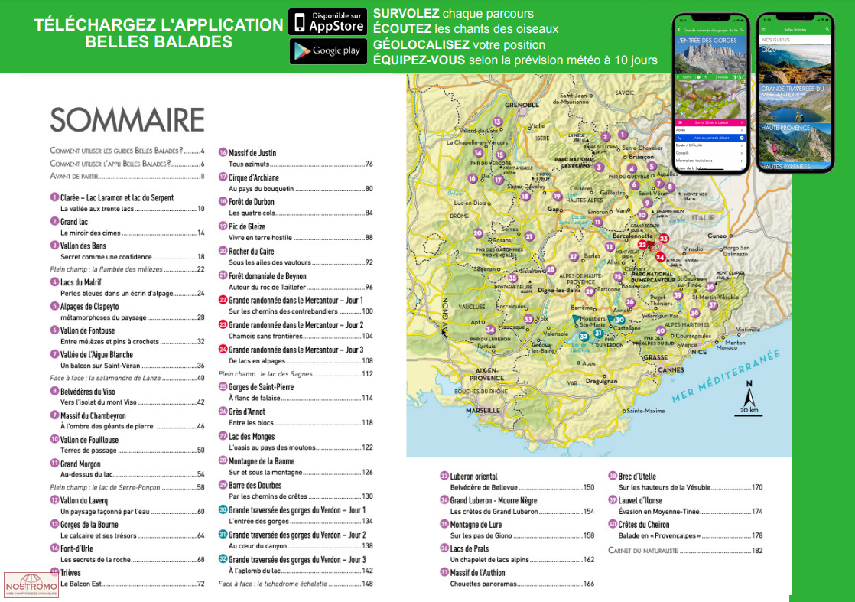855x602 pixels.
Task: Click the teal 32 badge beside Verdon – Jour 3
Action: [223, 559]
